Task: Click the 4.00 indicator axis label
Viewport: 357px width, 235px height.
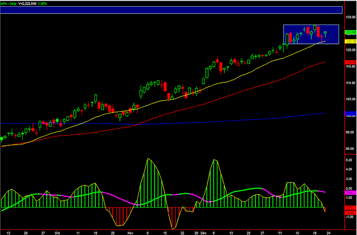Action: coord(349,169)
